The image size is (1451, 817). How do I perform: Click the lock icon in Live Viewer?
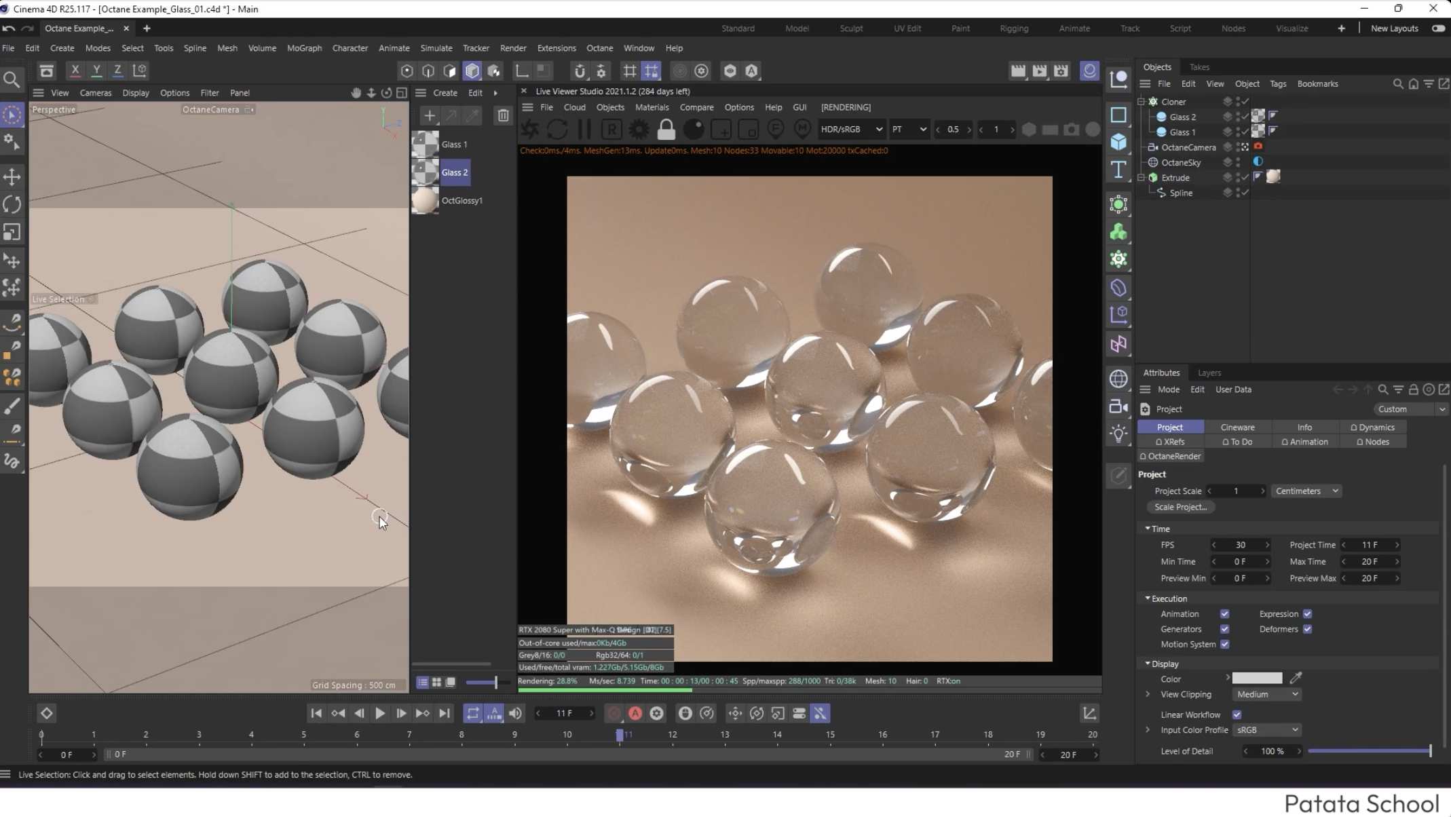pos(666,129)
